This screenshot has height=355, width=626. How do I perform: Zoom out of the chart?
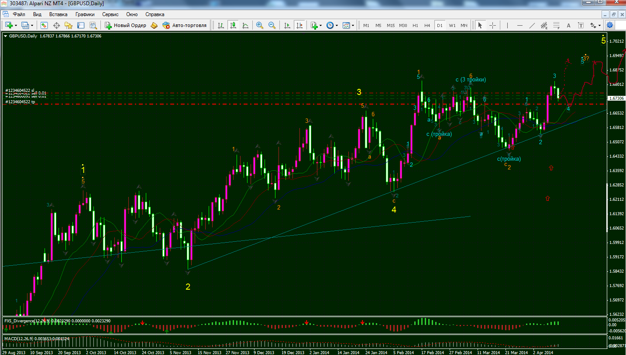coord(272,25)
